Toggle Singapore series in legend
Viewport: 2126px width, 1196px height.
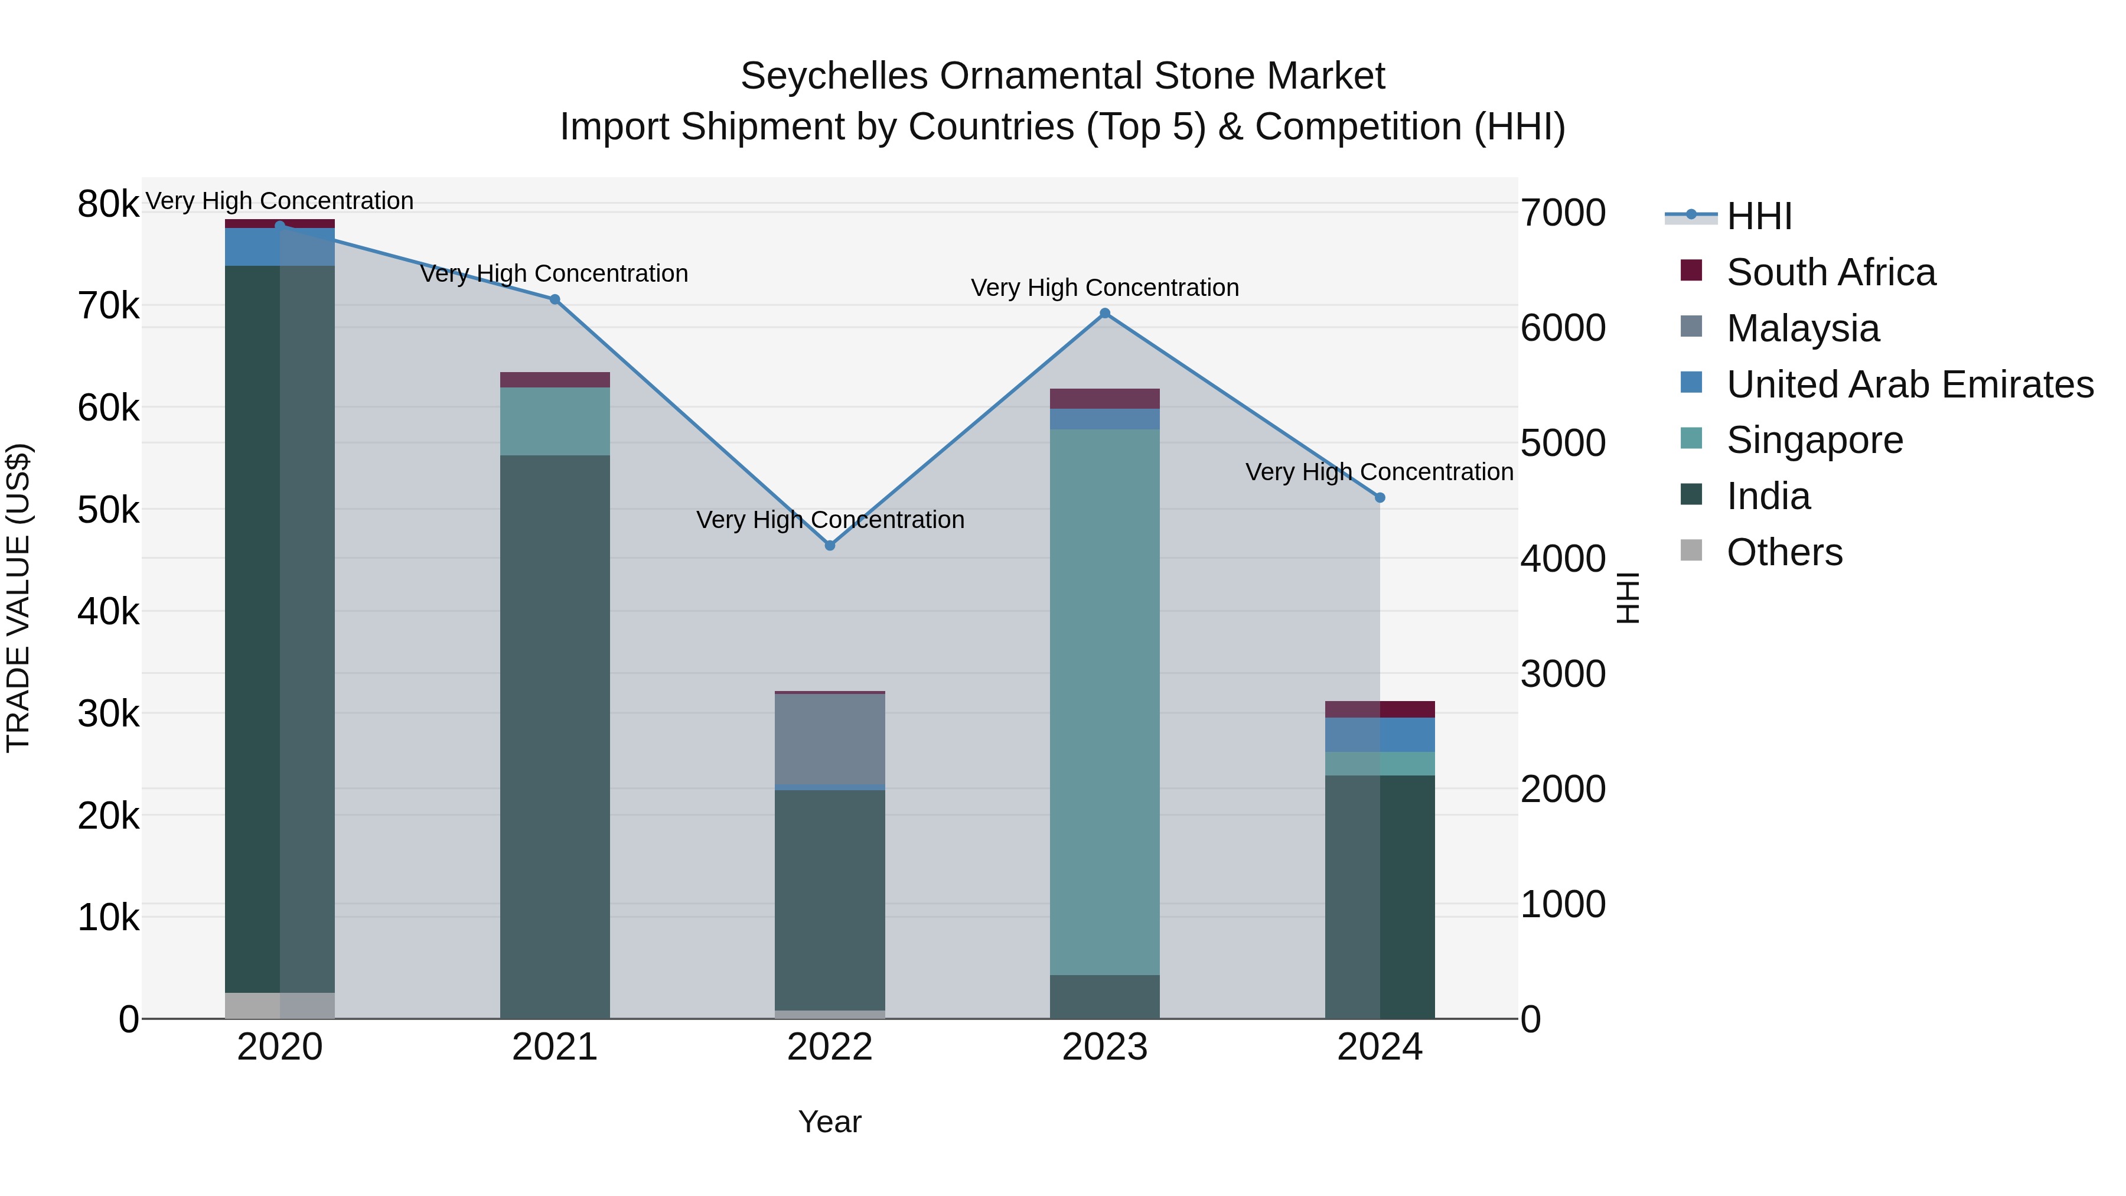pyautogui.click(x=1791, y=440)
